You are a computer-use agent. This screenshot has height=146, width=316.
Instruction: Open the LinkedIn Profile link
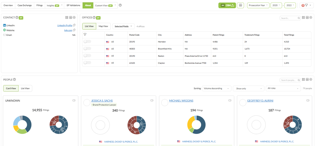click(x=65, y=25)
